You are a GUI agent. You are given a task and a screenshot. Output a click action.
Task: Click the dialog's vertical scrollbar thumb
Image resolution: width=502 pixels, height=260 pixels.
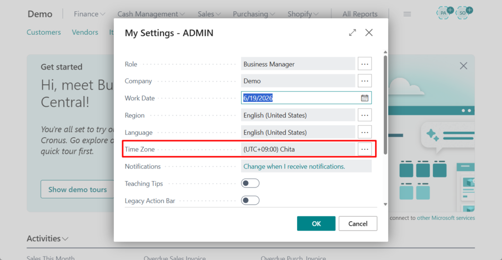[385, 104]
